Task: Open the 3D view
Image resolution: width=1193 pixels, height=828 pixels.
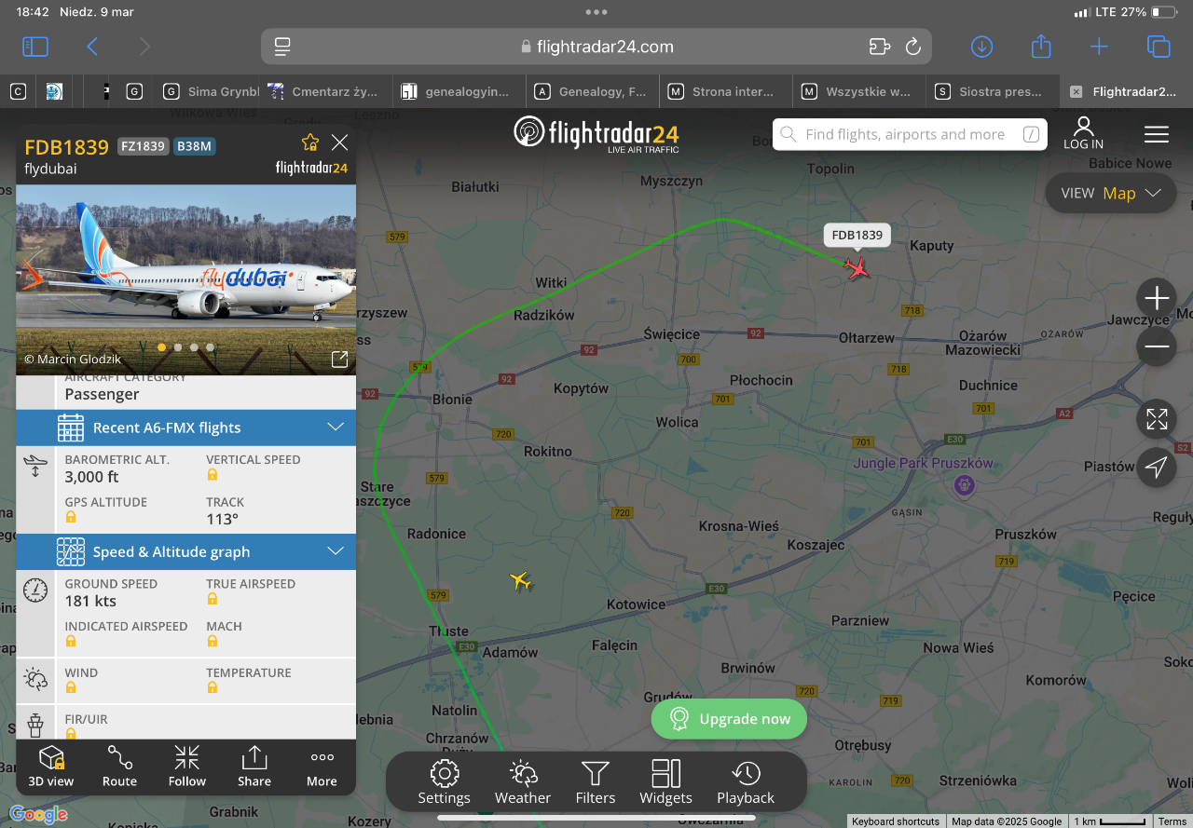Action: (51, 767)
